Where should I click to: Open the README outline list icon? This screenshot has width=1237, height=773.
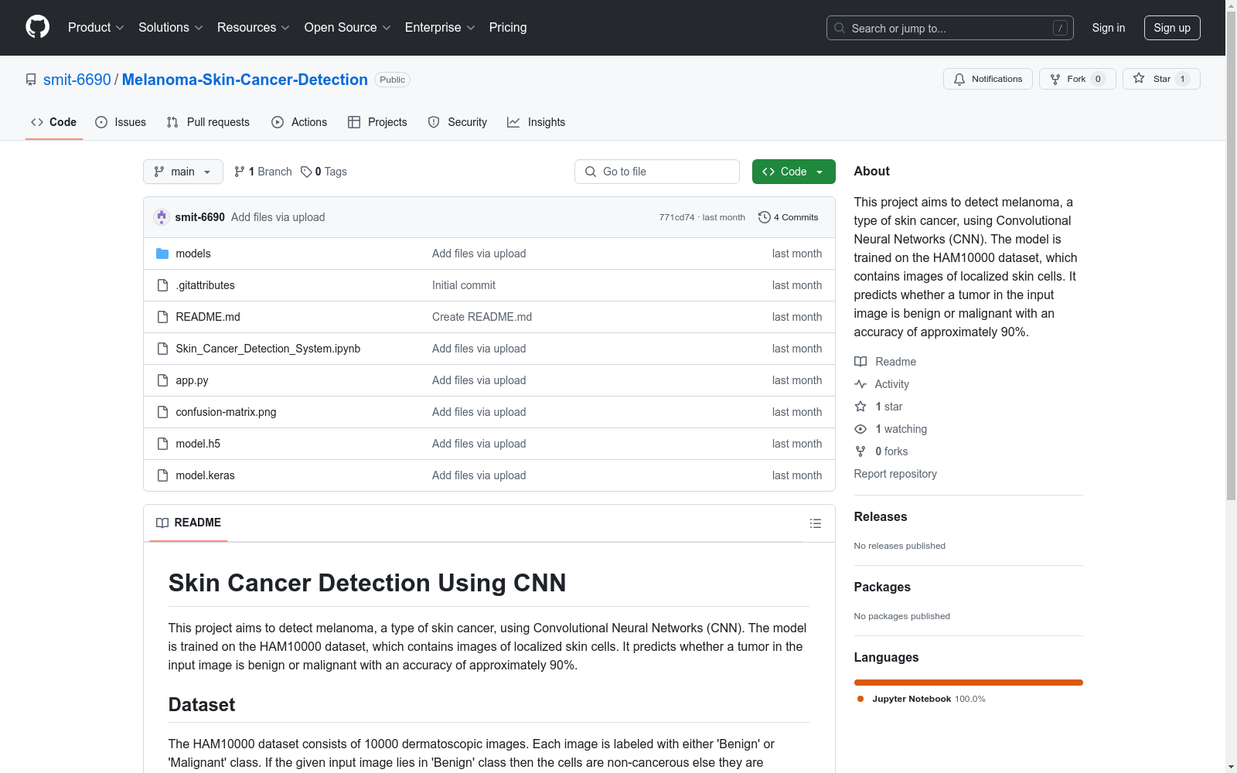point(815,523)
